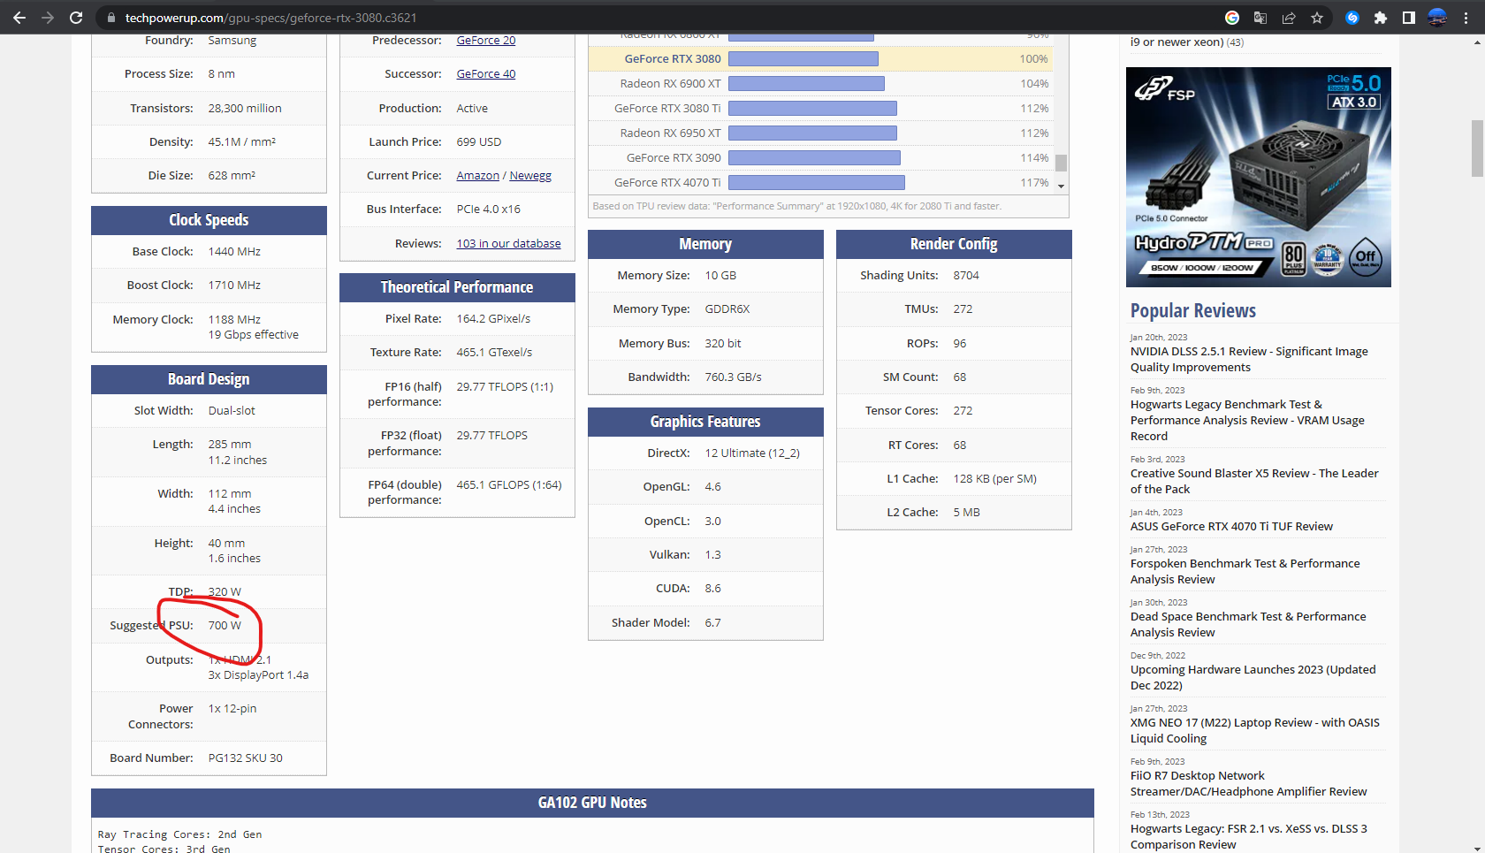Click the TDP value 320 W

(225, 592)
